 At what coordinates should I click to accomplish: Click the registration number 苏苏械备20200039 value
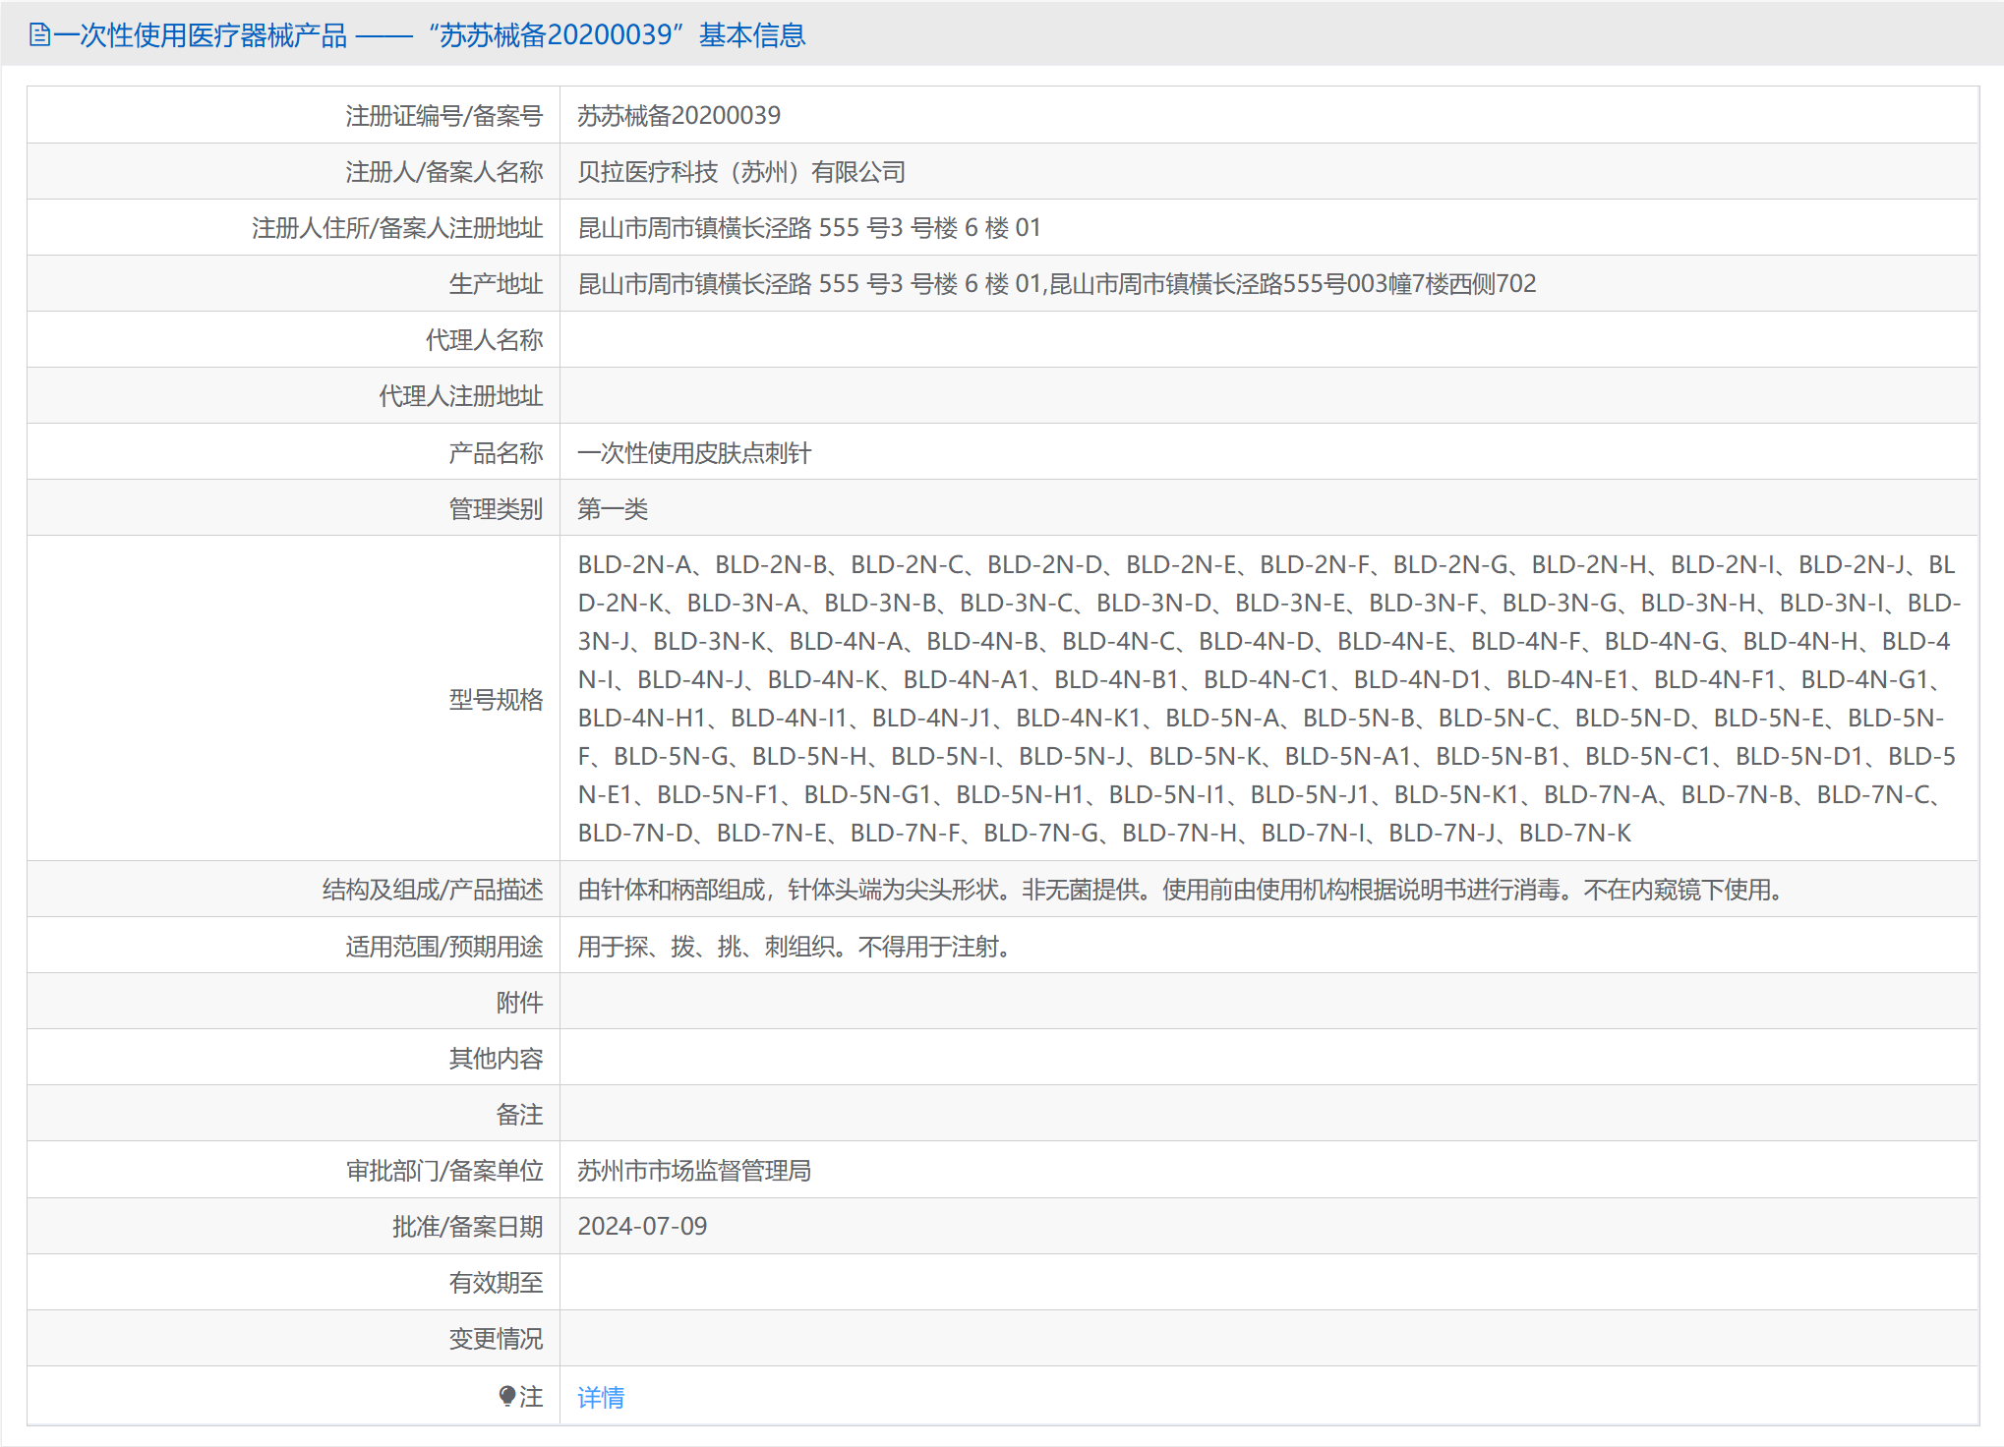pos(678,116)
